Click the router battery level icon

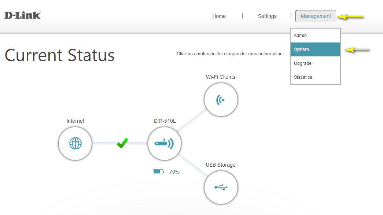158,172
